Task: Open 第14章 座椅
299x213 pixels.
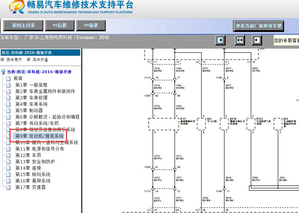Action: [28, 168]
